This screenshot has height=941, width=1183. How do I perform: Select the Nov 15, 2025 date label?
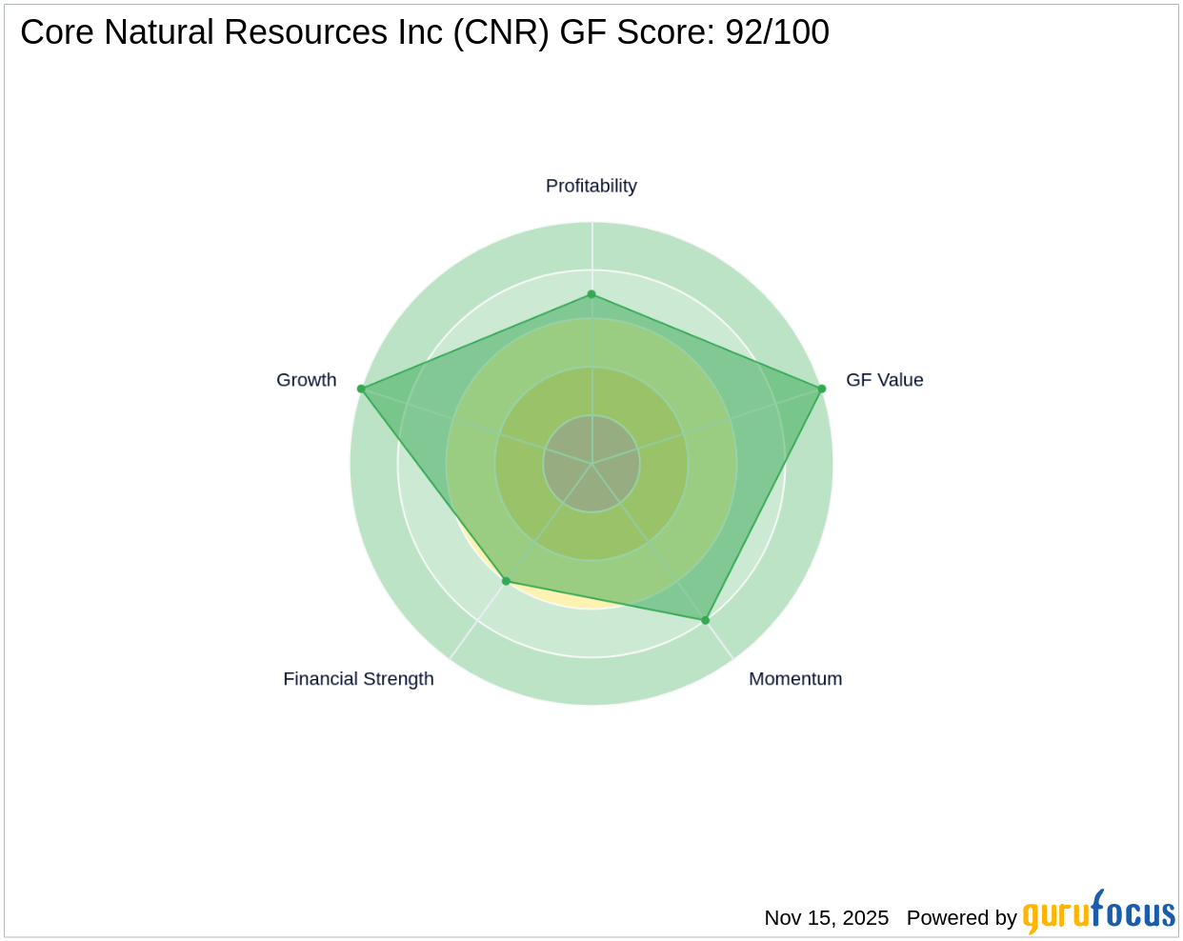click(x=825, y=918)
